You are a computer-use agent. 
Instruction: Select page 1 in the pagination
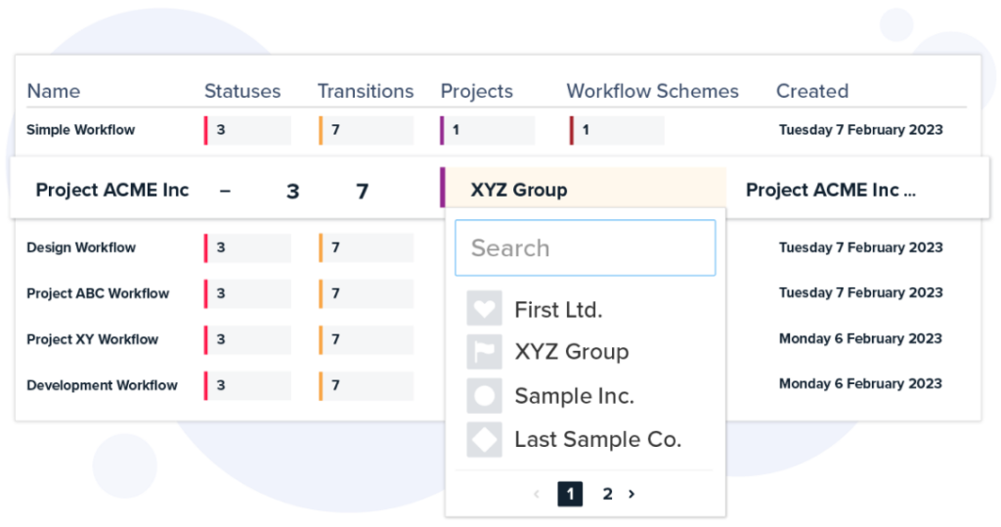[570, 494]
